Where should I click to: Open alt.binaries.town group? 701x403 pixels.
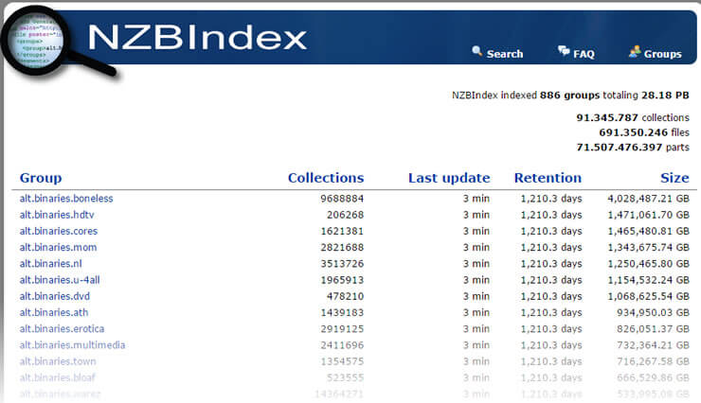(x=58, y=361)
